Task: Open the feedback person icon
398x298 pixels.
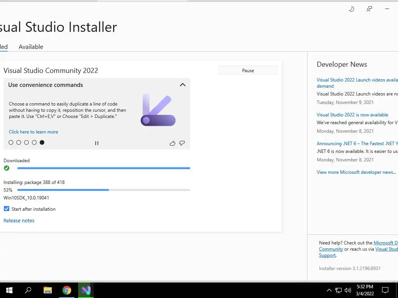Action: point(369,9)
